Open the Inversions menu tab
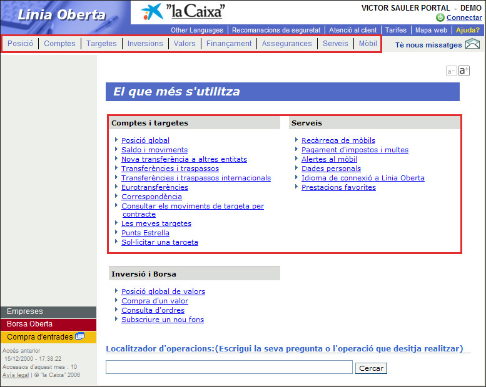 point(145,44)
